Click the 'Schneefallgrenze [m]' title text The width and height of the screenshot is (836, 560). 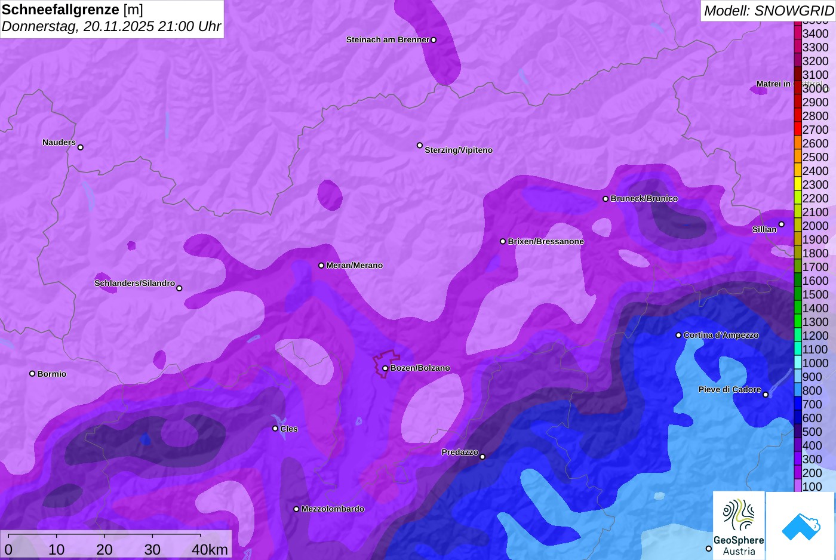click(72, 10)
